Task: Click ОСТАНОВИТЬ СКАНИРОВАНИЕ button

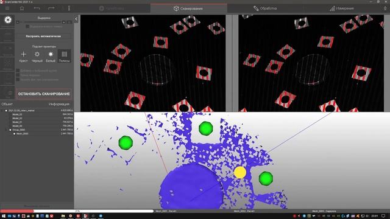Action: [x=44, y=94]
